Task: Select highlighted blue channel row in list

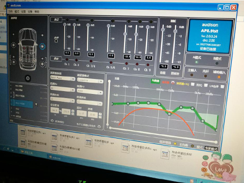Action: [22, 103]
